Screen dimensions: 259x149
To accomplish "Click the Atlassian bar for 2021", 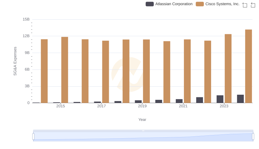I will [179, 101].
